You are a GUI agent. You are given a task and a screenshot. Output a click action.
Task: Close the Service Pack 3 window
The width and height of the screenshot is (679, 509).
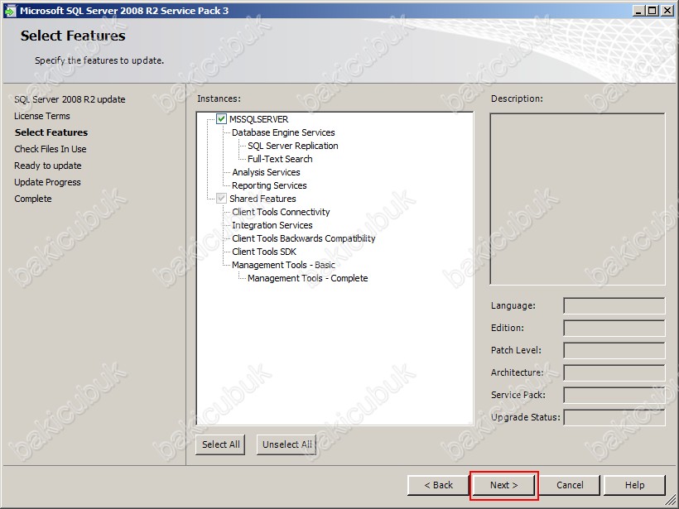pos(667,11)
